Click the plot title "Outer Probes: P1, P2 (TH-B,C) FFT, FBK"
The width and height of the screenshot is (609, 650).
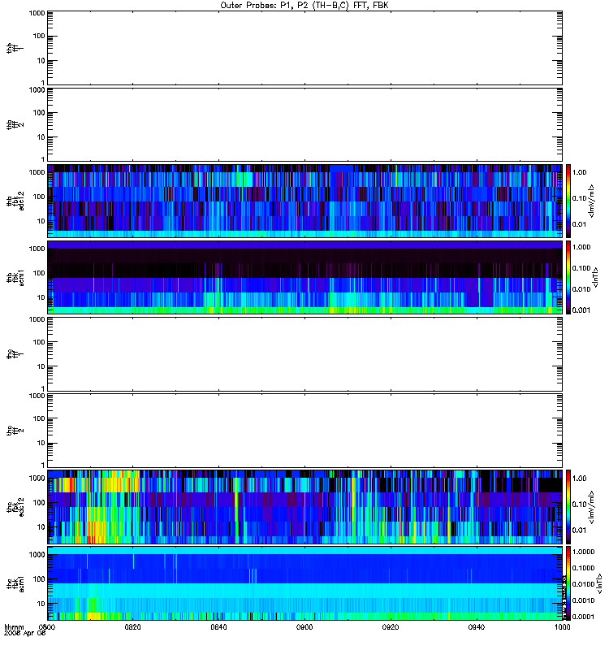click(x=304, y=6)
